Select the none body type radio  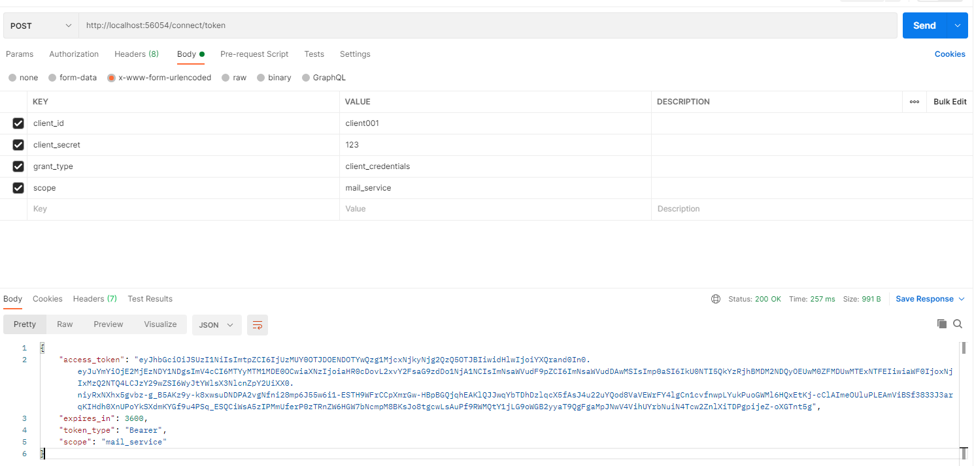tap(13, 78)
